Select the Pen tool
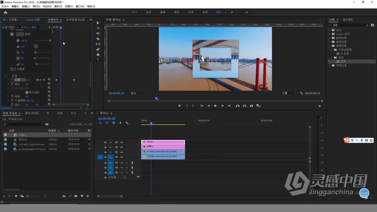 pyautogui.click(x=98, y=49)
